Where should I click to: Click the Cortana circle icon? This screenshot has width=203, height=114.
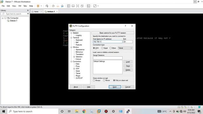pos(62,111)
